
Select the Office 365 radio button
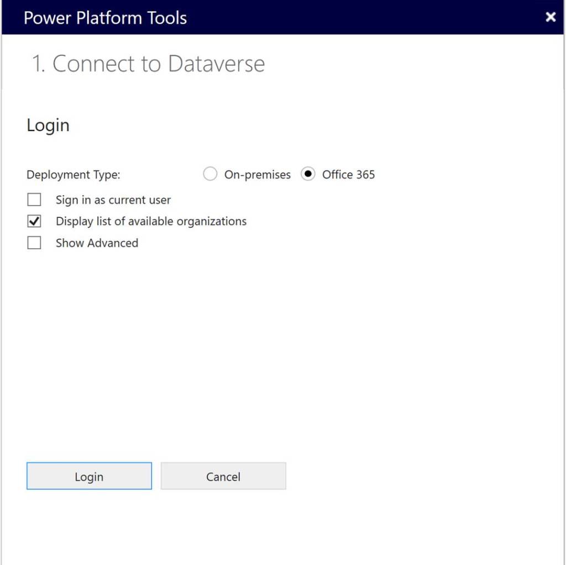pyautogui.click(x=308, y=175)
